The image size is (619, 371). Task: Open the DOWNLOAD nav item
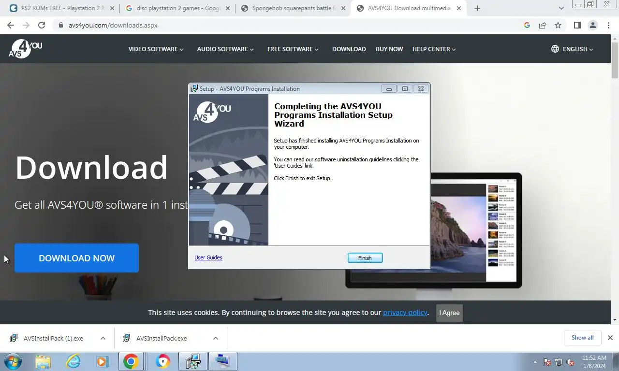(x=349, y=49)
